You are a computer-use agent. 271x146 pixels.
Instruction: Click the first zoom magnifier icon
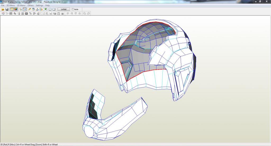point(84,13)
